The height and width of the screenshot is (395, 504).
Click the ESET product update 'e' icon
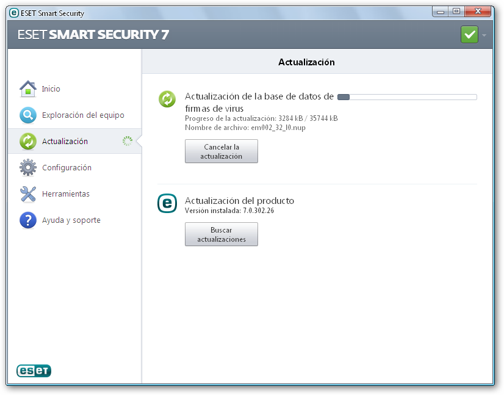pyautogui.click(x=167, y=203)
